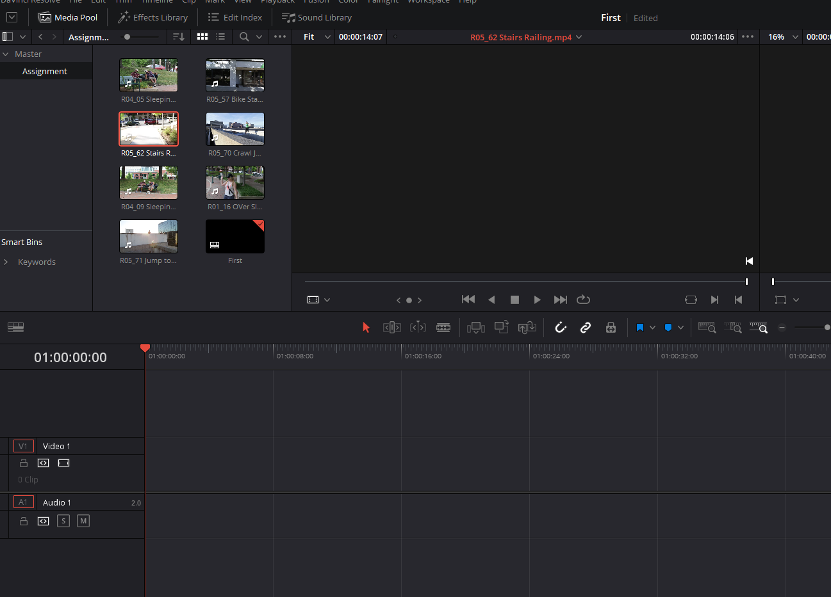Switch media pool to list view
Viewport: 831px width, 597px height.
[x=220, y=36]
